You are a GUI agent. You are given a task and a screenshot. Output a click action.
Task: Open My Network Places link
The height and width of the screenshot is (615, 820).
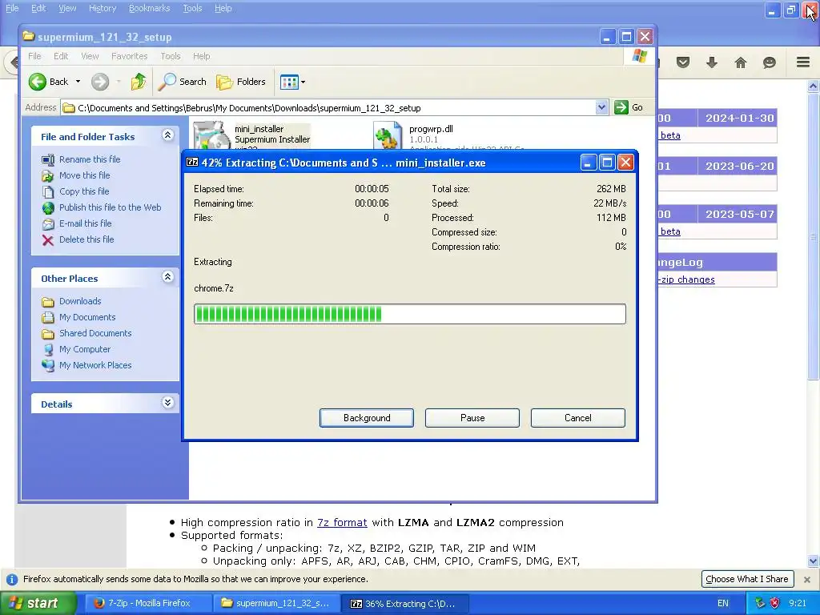(95, 365)
